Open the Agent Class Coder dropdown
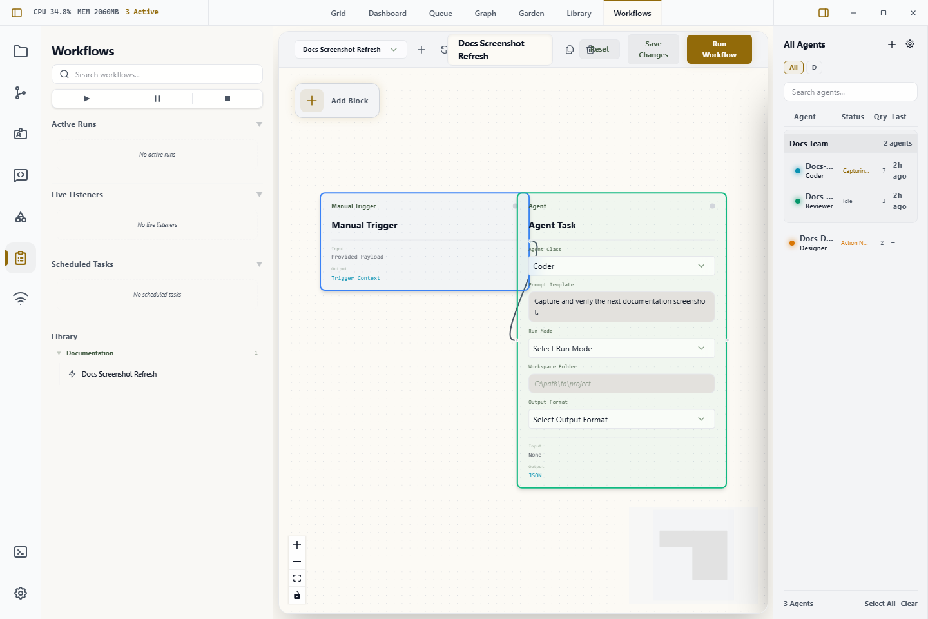This screenshot has width=928, height=619. pos(621,266)
